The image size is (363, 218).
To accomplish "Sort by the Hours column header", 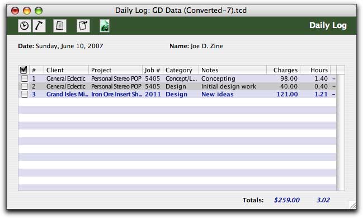I will [x=315, y=70].
